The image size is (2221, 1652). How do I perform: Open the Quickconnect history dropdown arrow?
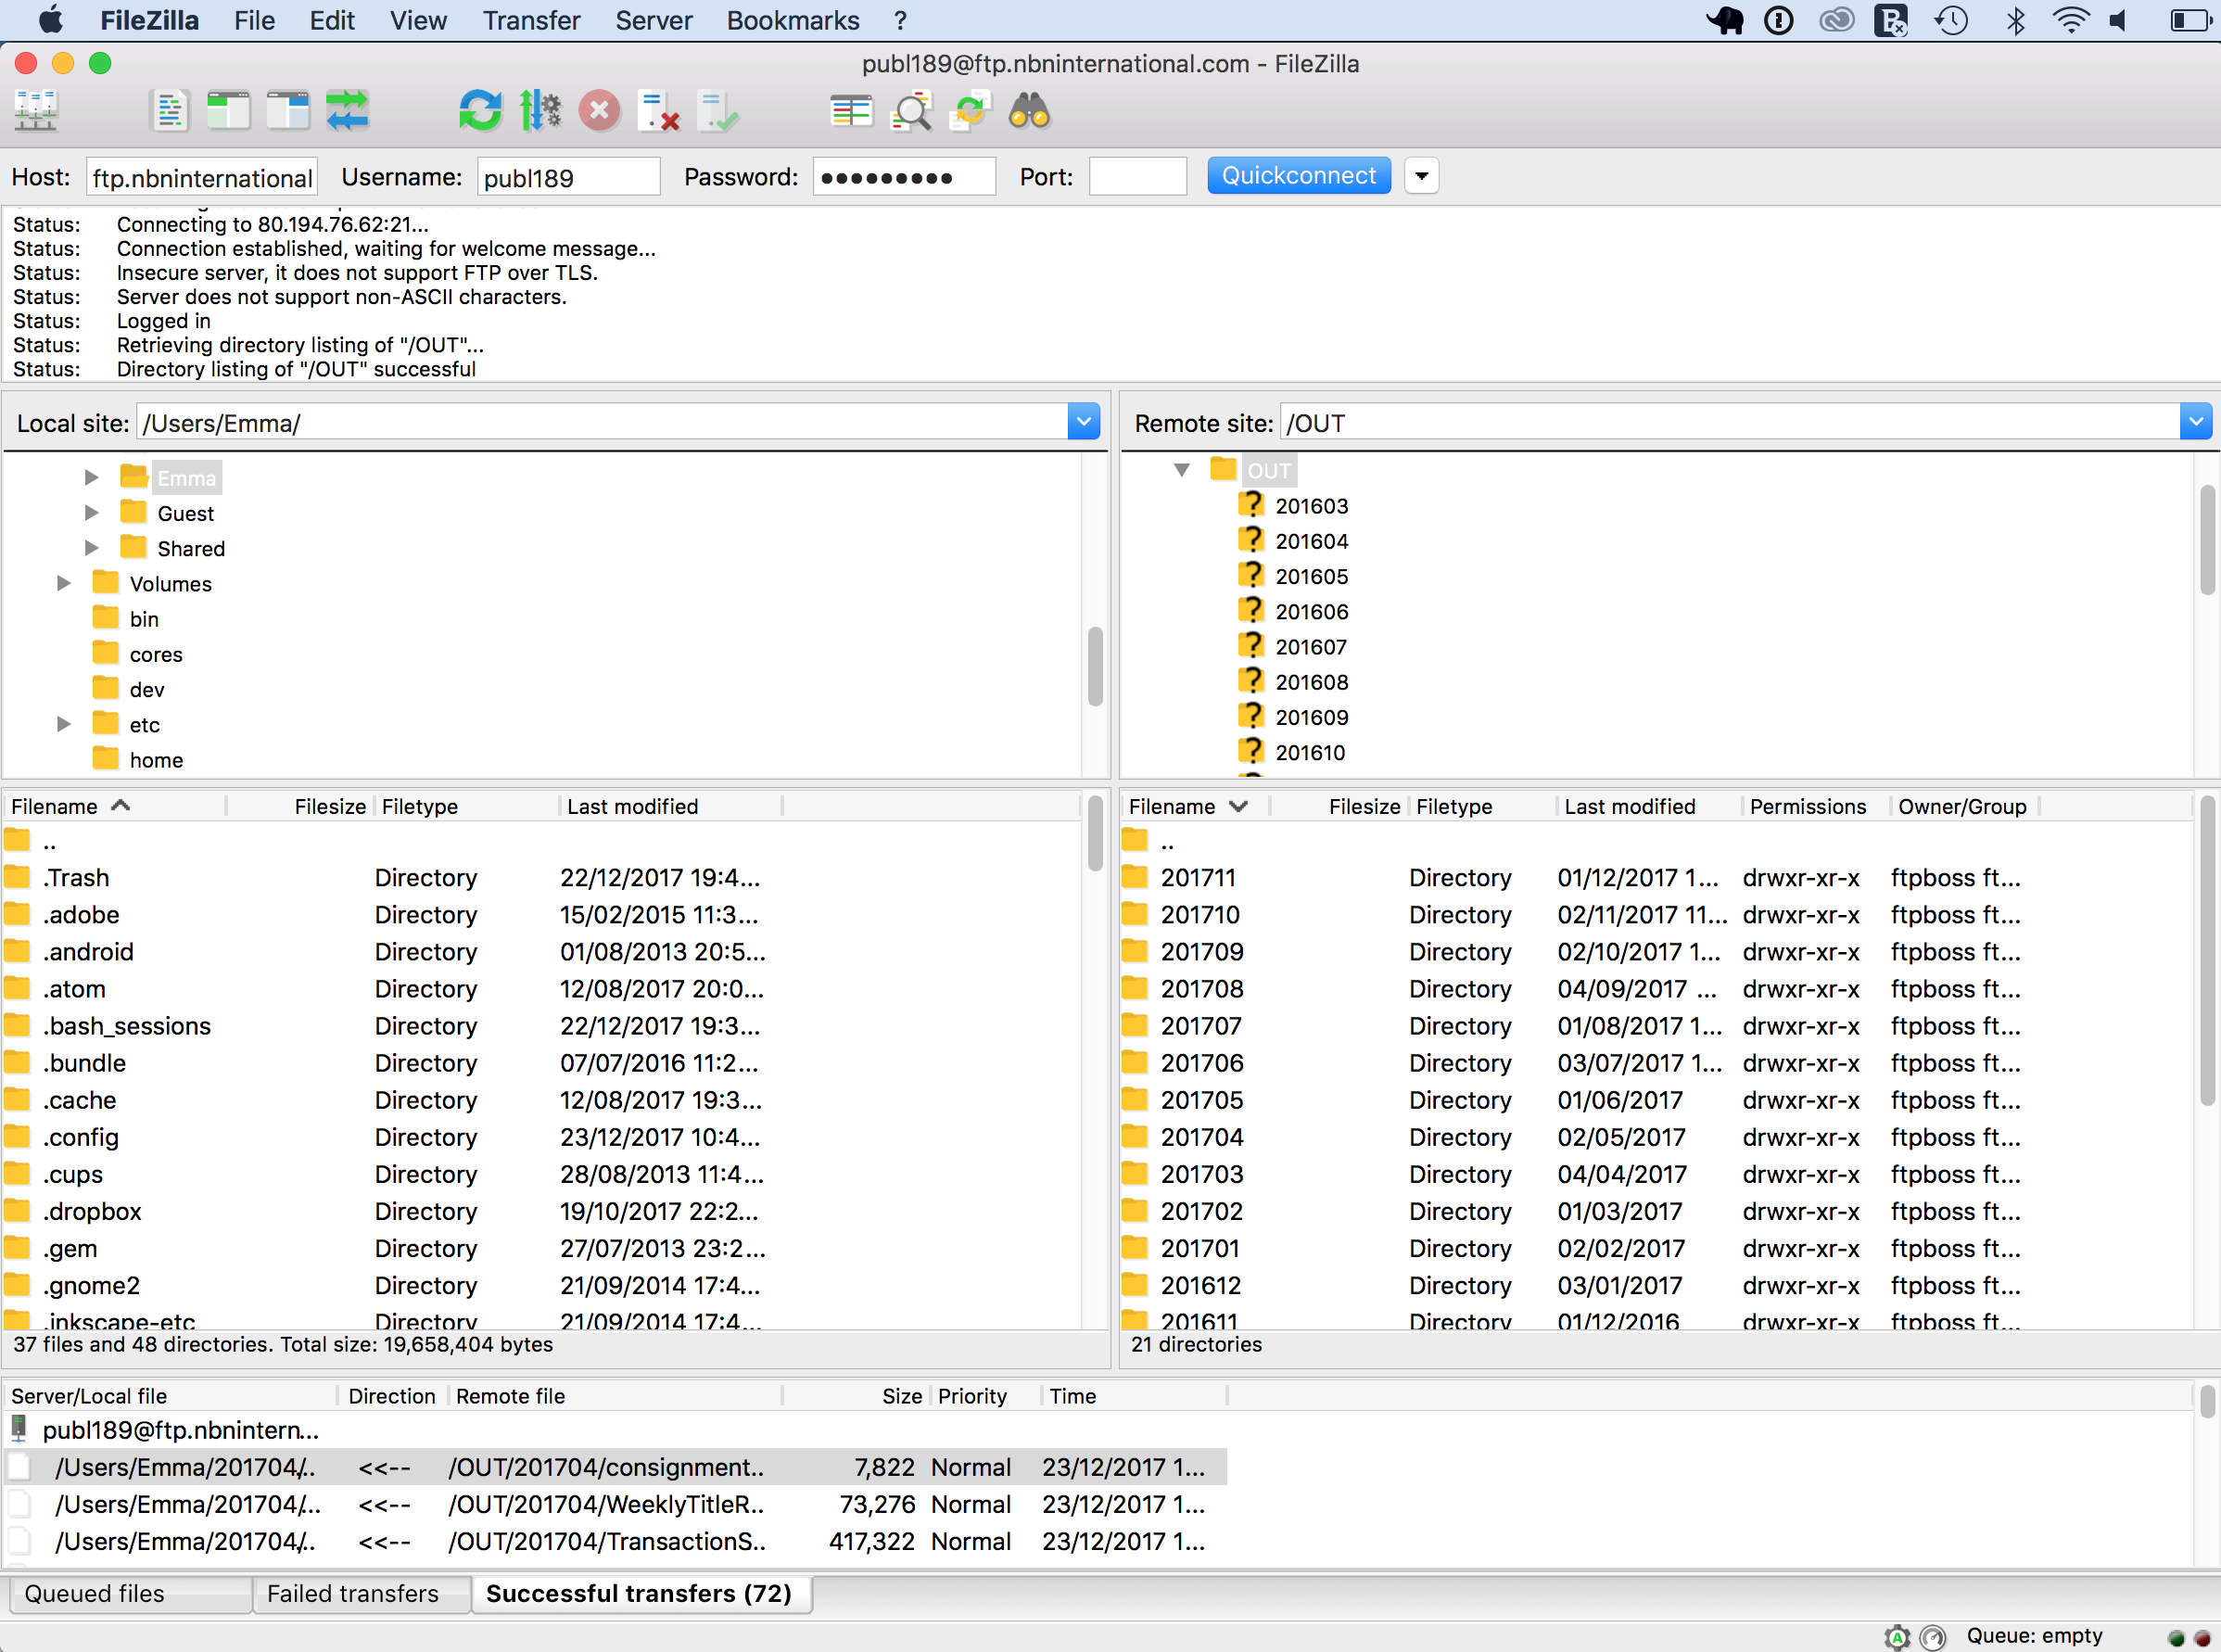(x=1421, y=176)
